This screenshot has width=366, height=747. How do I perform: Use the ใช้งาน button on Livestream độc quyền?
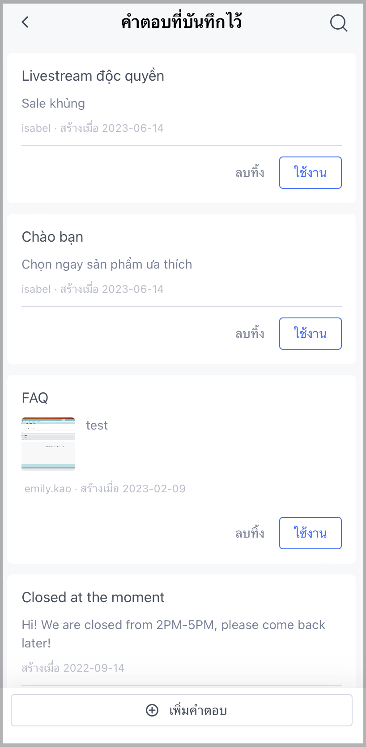pyautogui.click(x=310, y=173)
